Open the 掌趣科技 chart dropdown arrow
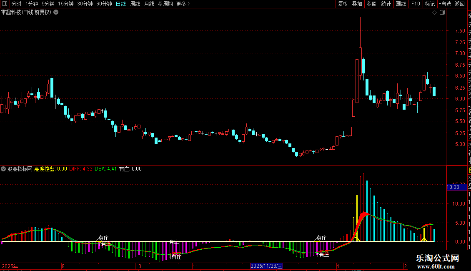471x271 pixels. [56, 13]
